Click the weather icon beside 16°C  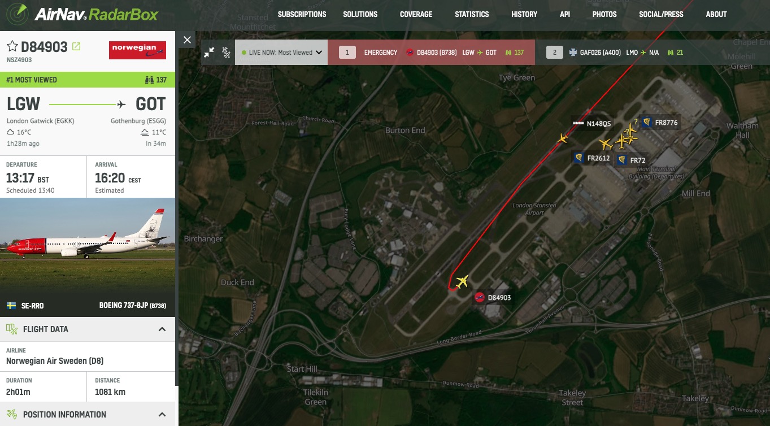pyautogui.click(x=10, y=132)
